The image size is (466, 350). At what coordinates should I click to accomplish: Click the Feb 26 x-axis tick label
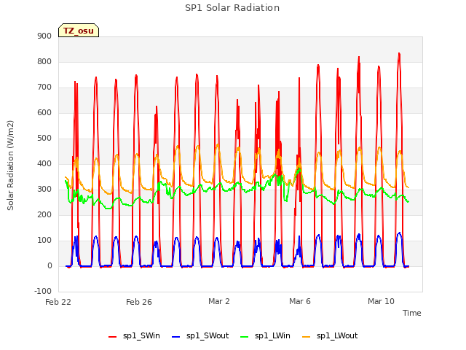click(139, 302)
